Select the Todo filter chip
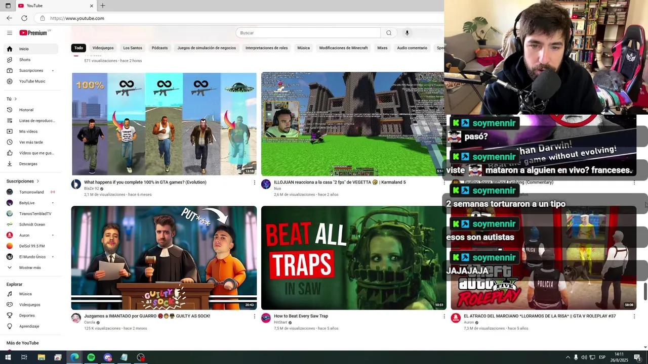 (x=78, y=48)
